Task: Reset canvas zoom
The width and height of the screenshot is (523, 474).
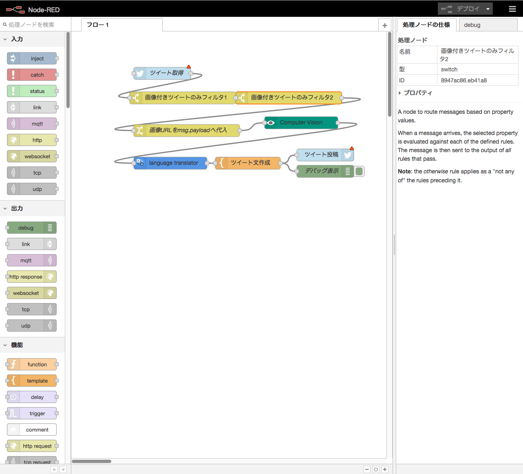Action: pyautogui.click(x=376, y=470)
